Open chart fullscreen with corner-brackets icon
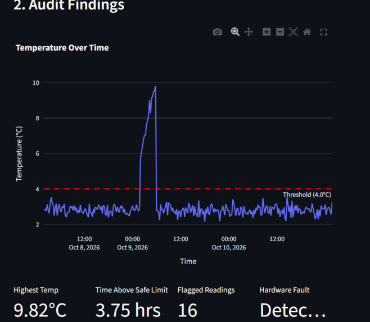The image size is (370, 322). click(x=323, y=32)
